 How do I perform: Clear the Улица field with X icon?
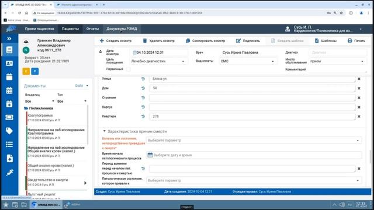coord(359,79)
